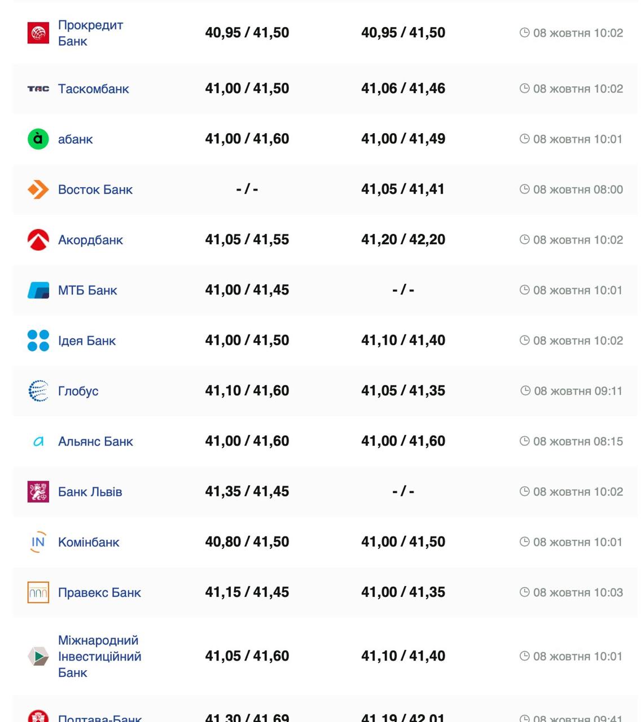Click the red Акордбанк logo icon
This screenshot has width=644, height=722.
[x=38, y=240]
